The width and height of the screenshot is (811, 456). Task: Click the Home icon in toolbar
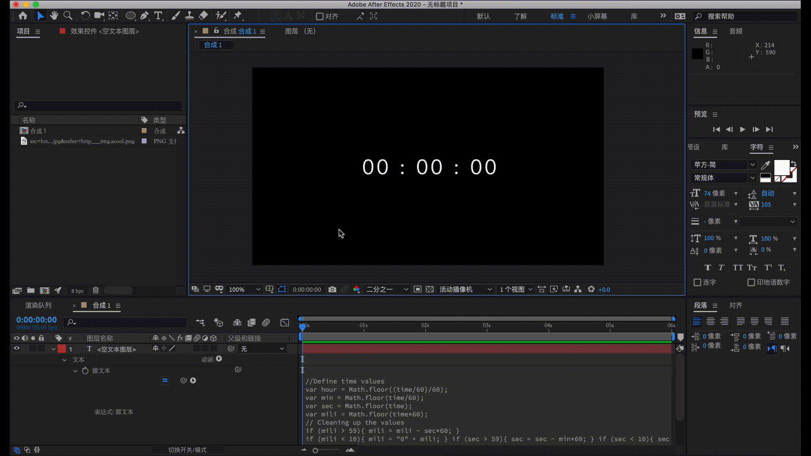(x=23, y=16)
